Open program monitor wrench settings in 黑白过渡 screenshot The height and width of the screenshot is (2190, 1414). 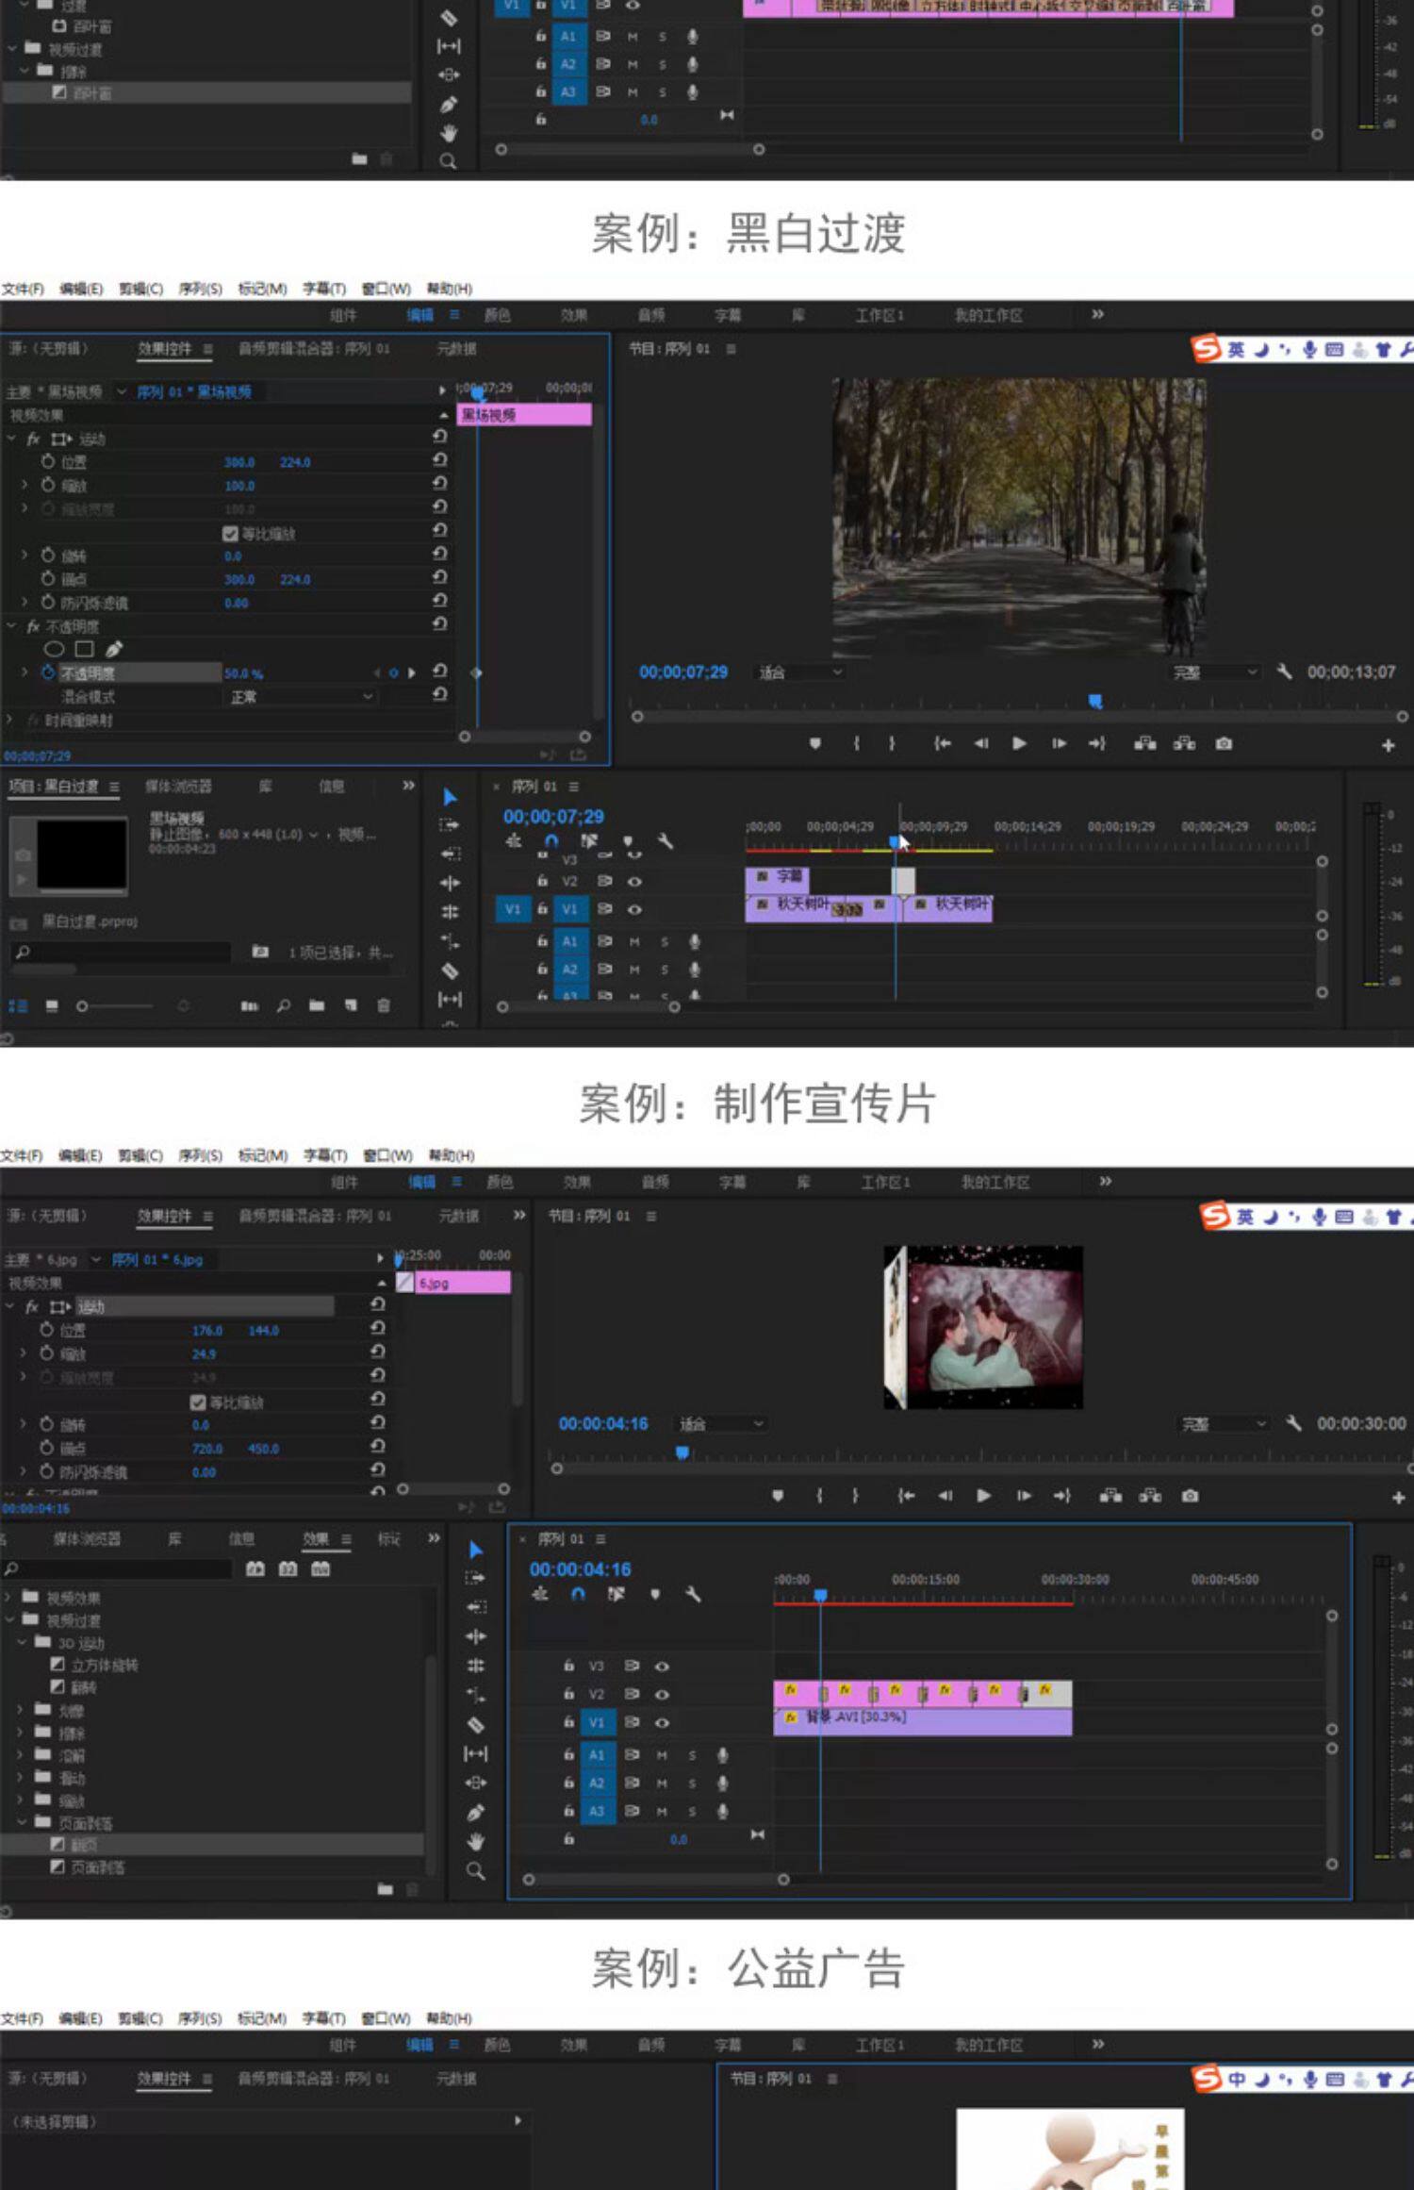point(1284,672)
